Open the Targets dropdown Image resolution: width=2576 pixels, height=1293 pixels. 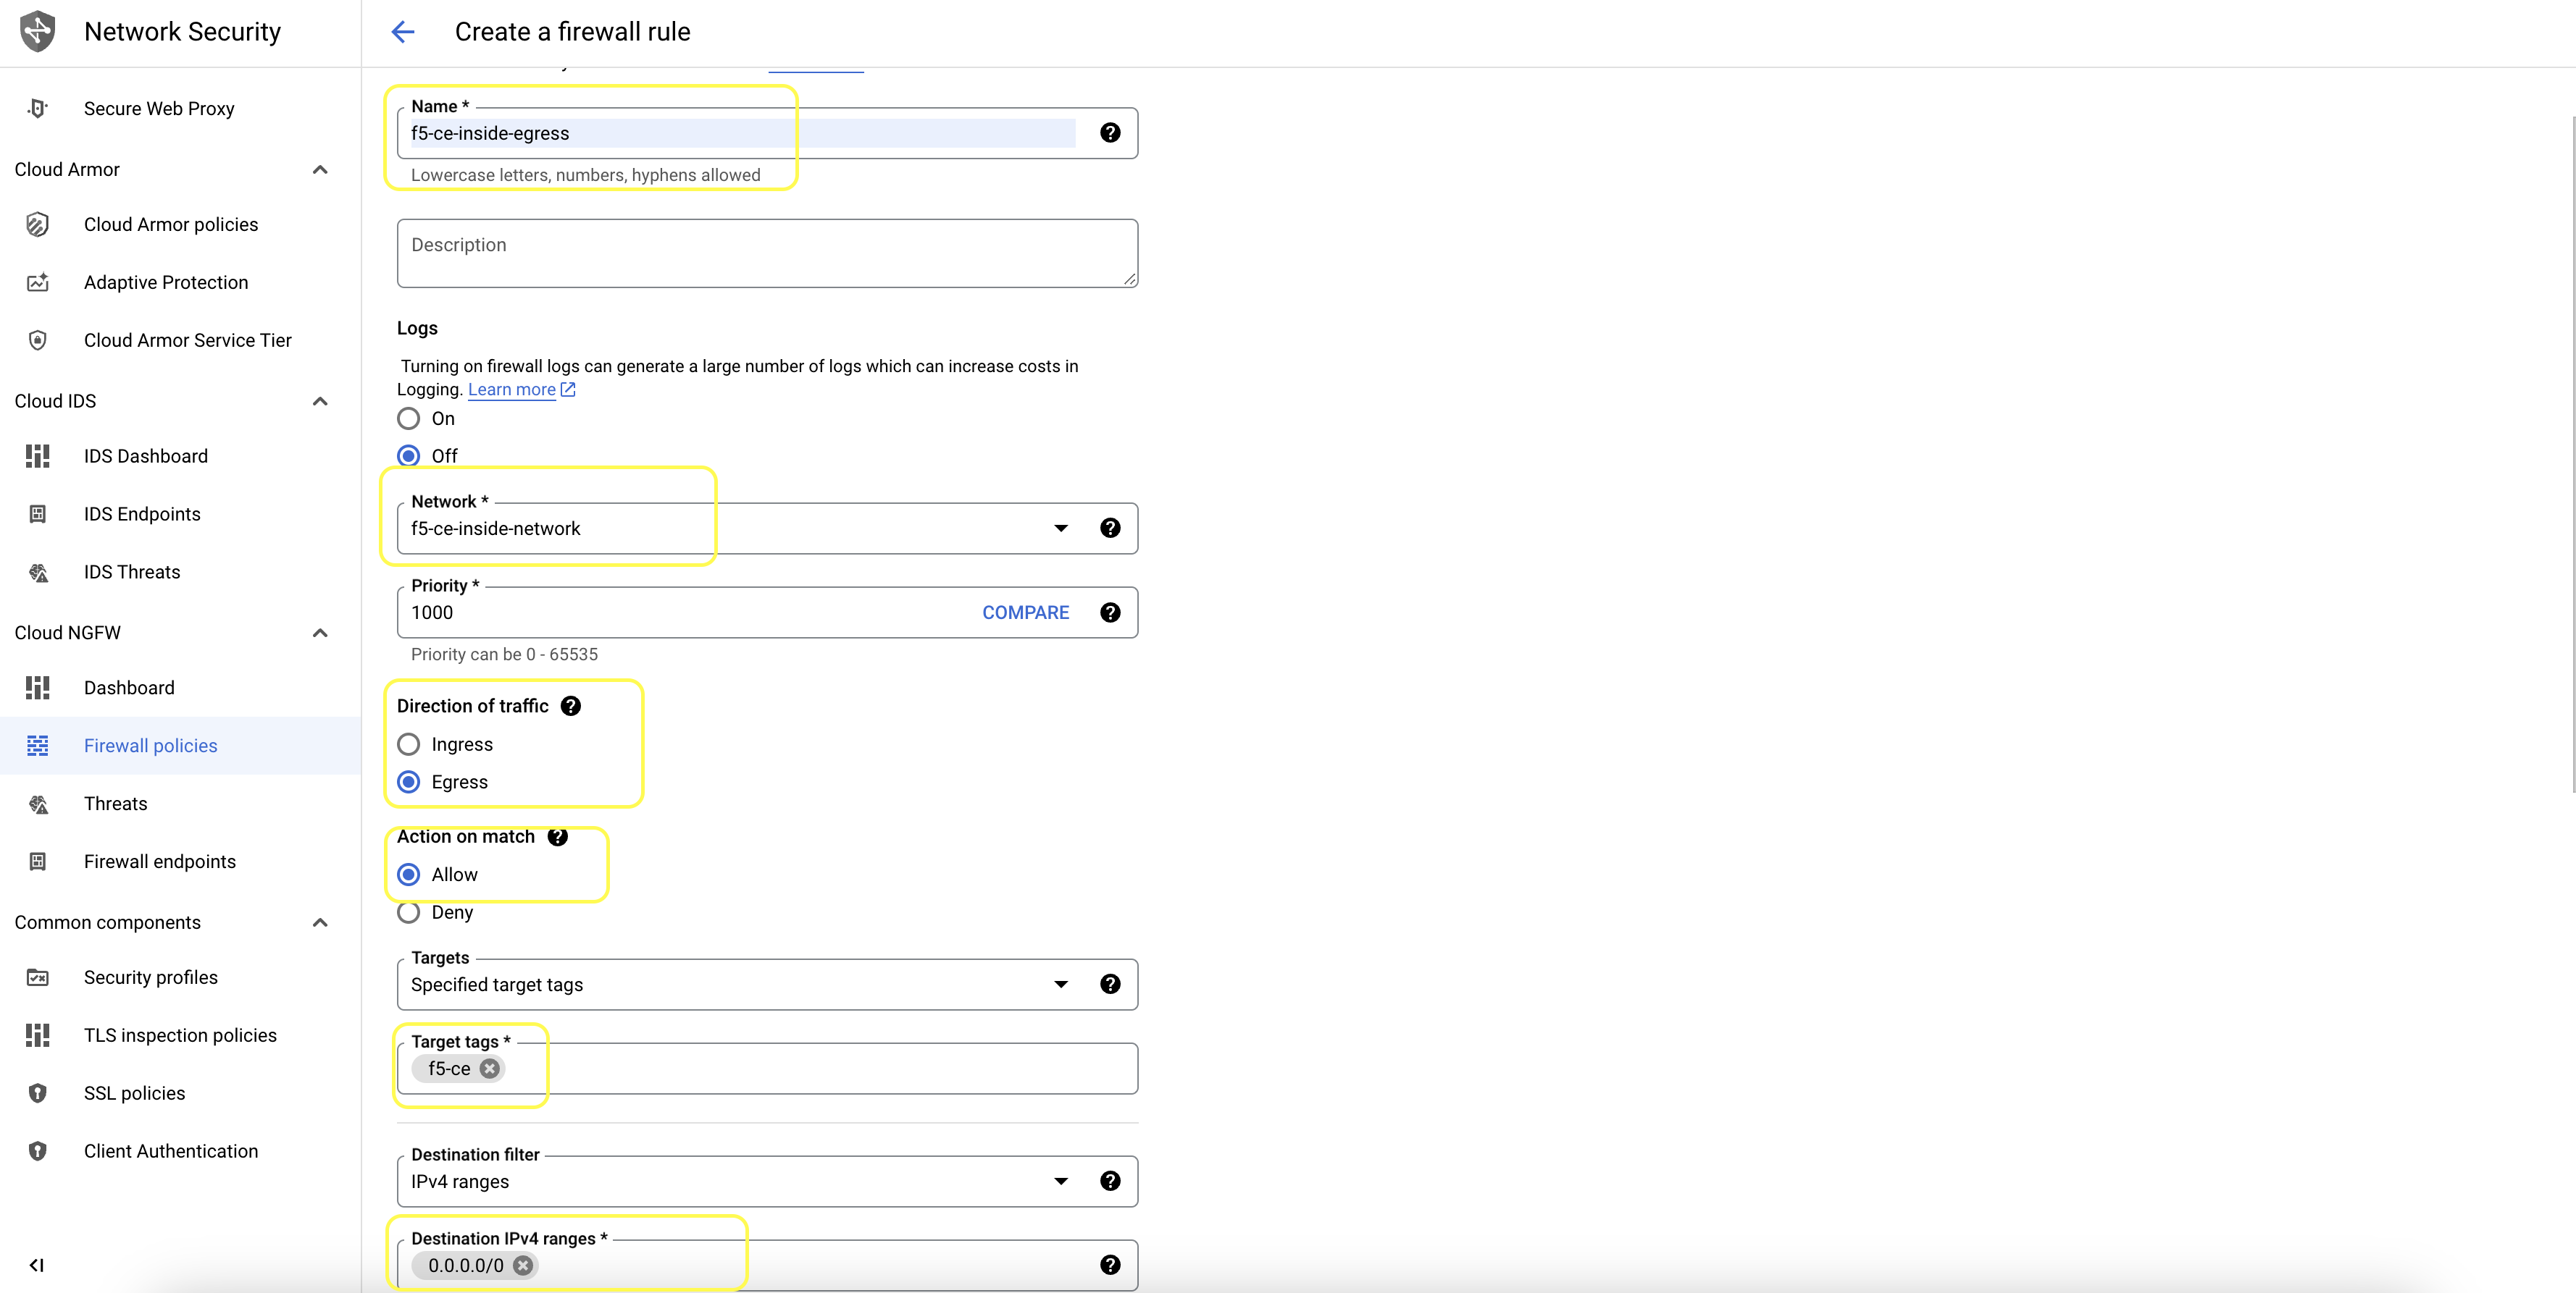1060,985
